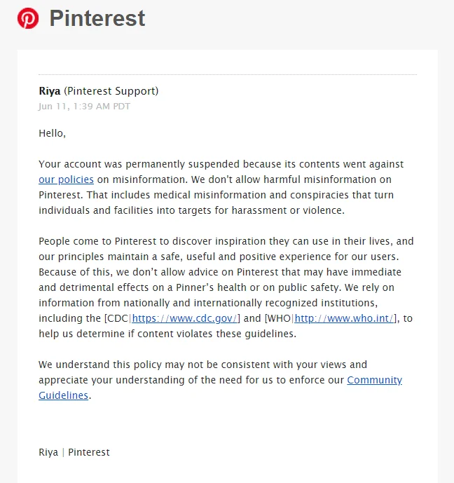The width and height of the screenshot is (454, 483).
Task: Click the "[WHO" bracket label text
Action: [278, 318]
